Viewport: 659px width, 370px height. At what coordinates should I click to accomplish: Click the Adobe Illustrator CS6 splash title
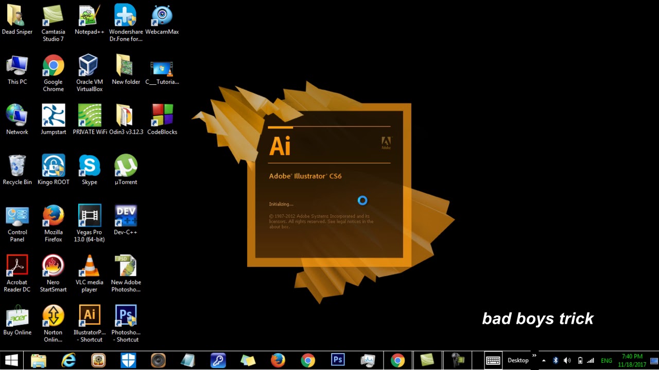click(305, 176)
